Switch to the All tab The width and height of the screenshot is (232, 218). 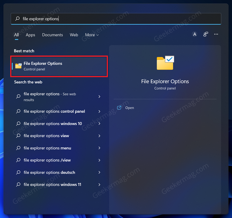click(17, 35)
